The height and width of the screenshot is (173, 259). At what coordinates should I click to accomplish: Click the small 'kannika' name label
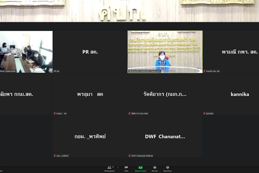tap(210, 113)
